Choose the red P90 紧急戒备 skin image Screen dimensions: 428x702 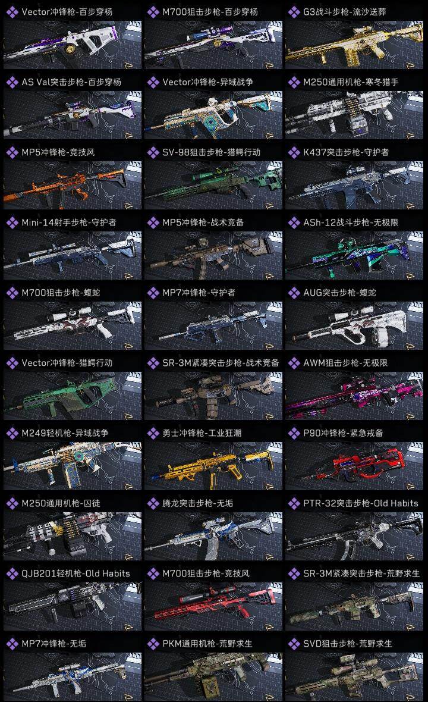coord(354,466)
